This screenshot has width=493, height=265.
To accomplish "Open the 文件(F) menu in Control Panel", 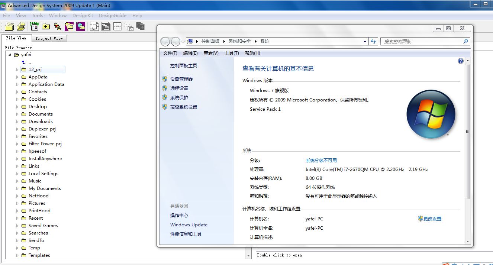I will click(x=170, y=53).
